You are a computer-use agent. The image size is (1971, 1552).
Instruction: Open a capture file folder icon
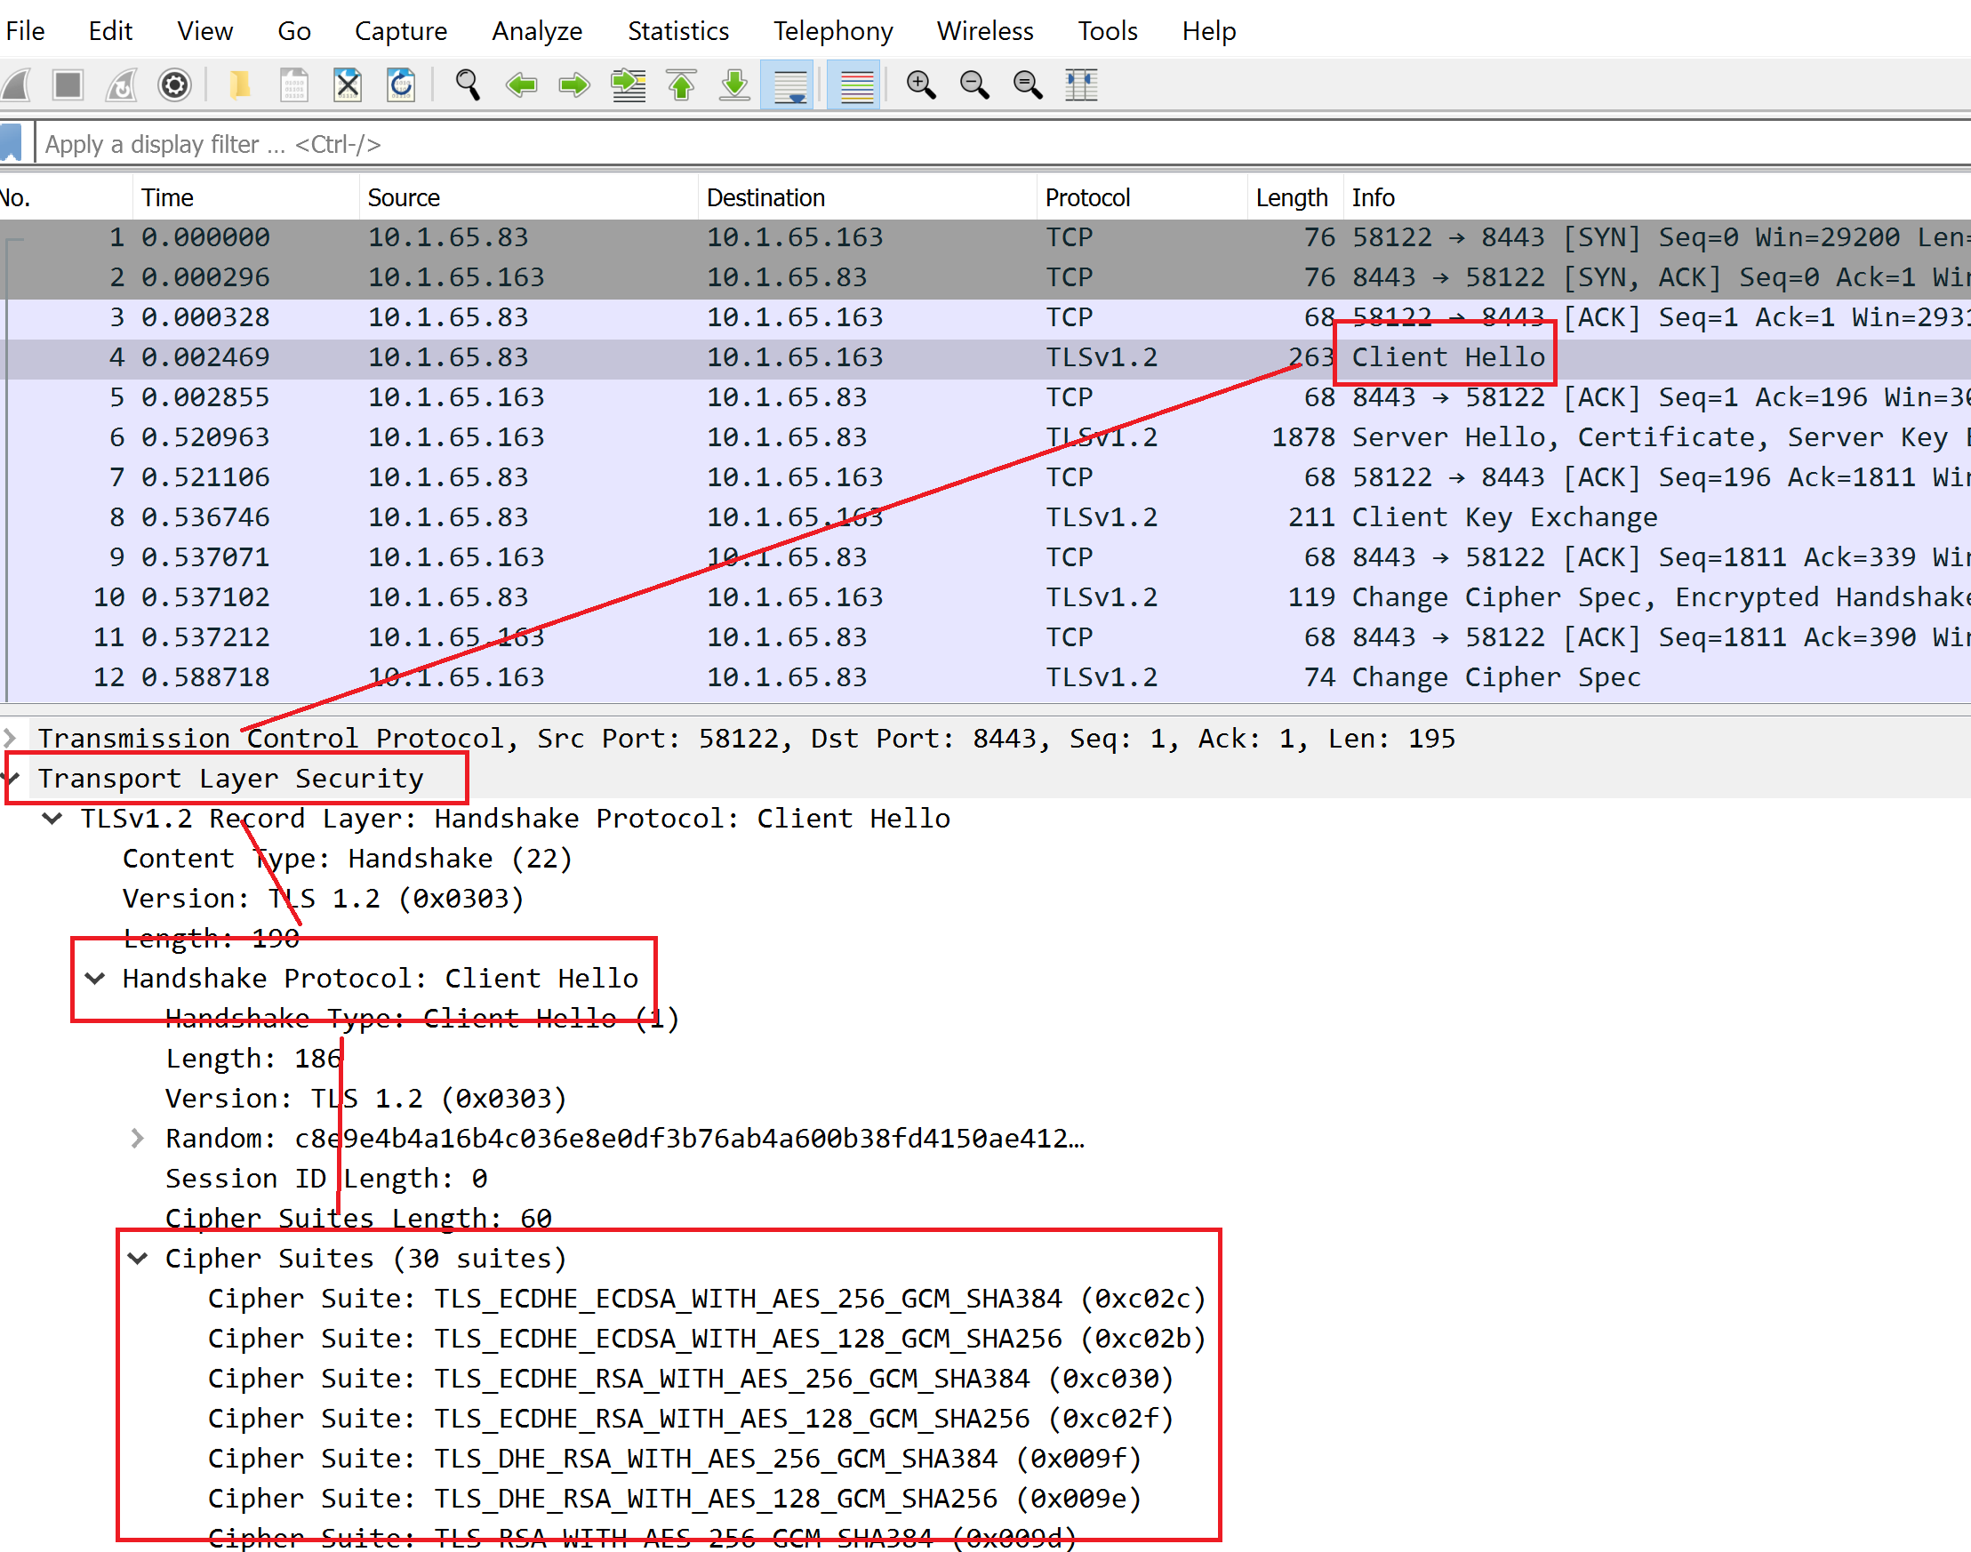click(240, 85)
